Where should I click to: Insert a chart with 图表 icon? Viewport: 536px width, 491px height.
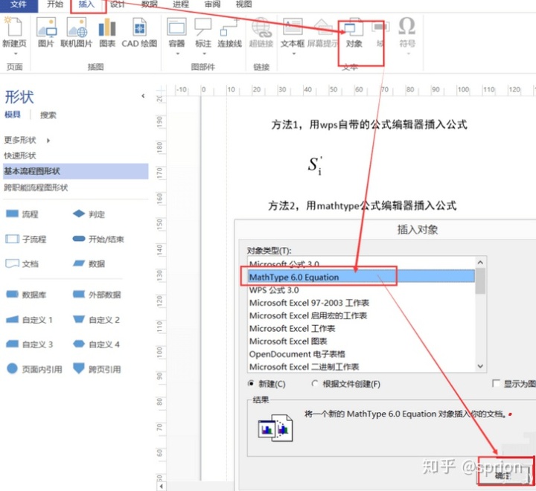[107, 28]
